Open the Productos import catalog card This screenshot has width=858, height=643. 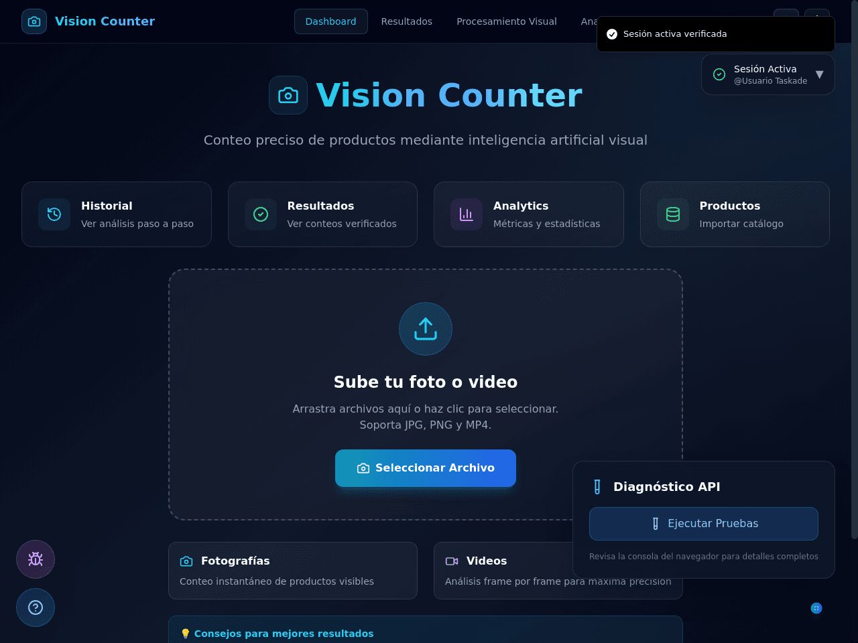click(735, 214)
